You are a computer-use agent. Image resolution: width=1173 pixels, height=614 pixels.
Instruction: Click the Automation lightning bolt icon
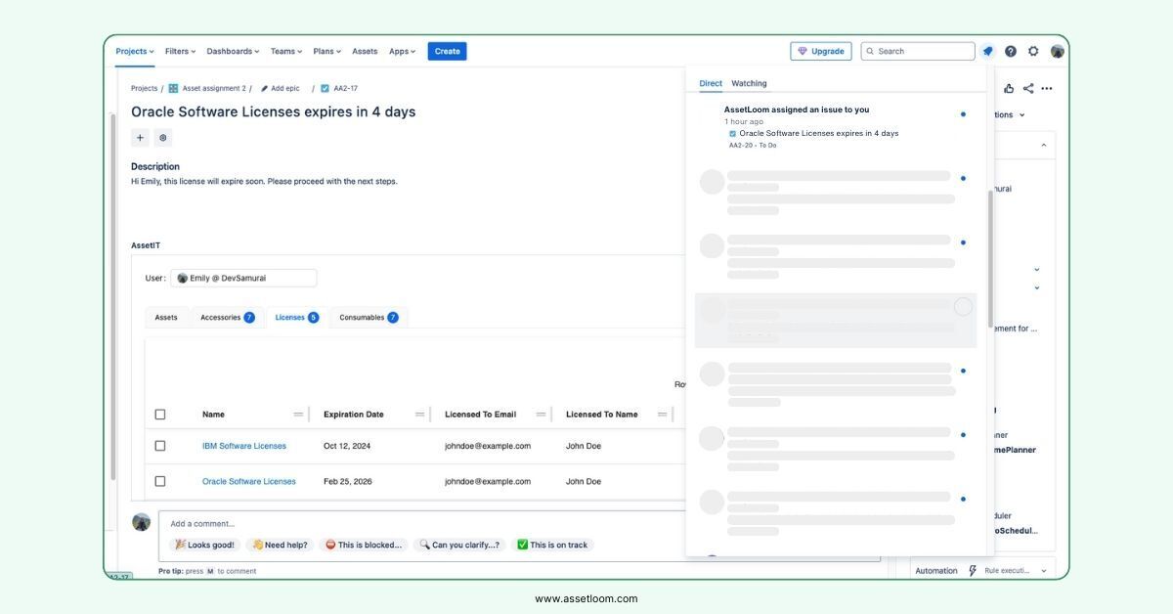(x=973, y=571)
